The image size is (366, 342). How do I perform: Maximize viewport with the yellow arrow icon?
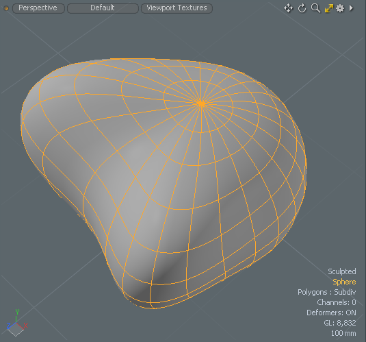(329, 8)
